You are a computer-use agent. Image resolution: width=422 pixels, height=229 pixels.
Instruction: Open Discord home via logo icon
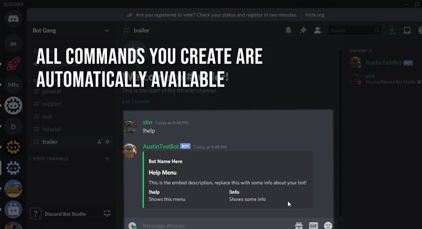pos(13,19)
